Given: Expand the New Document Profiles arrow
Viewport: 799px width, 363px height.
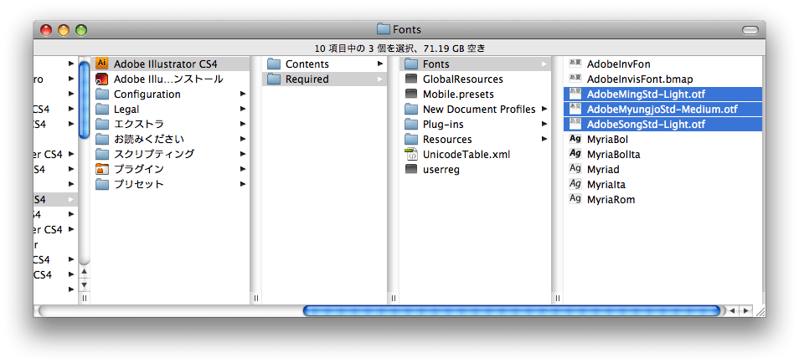Looking at the screenshot, I should point(544,110).
